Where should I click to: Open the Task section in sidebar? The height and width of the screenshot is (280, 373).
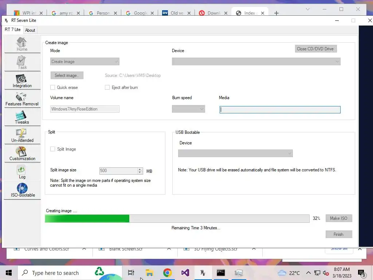click(22, 62)
